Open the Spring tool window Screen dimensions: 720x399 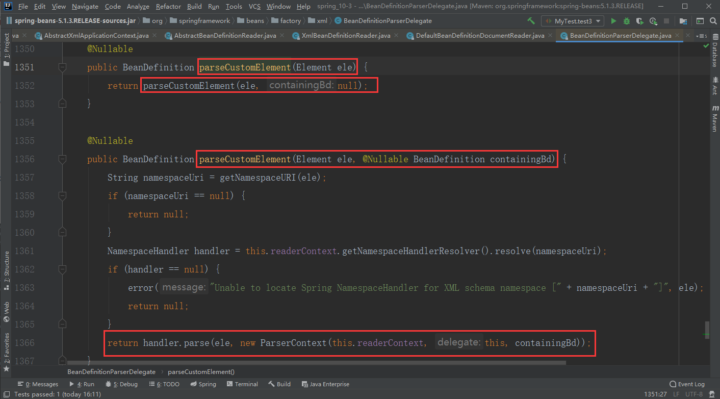point(203,384)
